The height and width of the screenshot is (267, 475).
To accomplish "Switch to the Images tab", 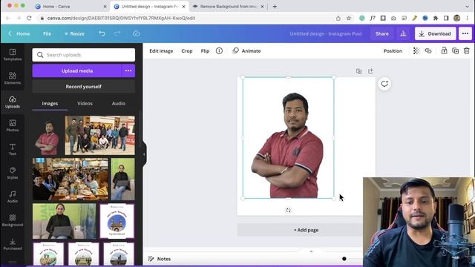I will pos(50,104).
